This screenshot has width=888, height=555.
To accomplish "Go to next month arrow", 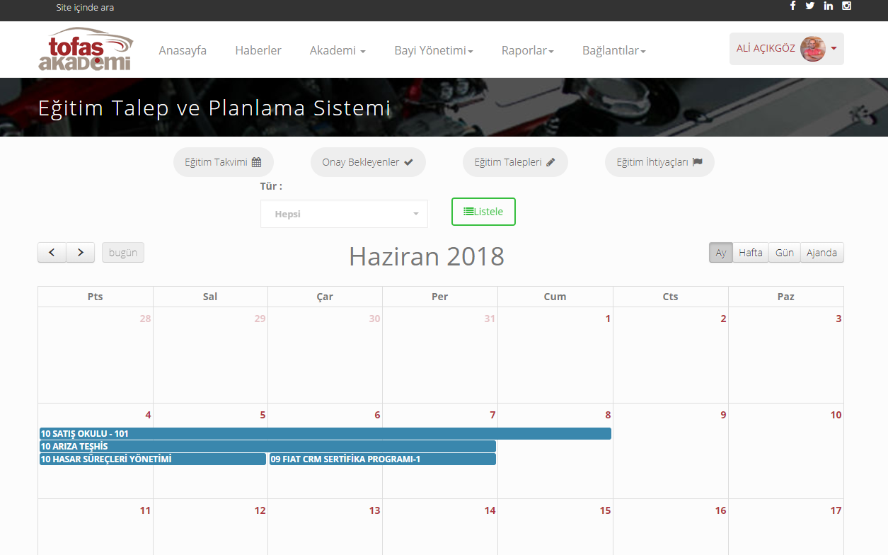I will tap(81, 253).
